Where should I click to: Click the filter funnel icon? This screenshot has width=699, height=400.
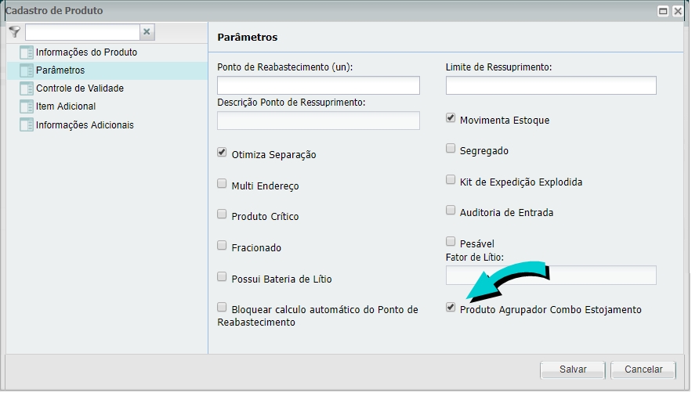tap(14, 32)
